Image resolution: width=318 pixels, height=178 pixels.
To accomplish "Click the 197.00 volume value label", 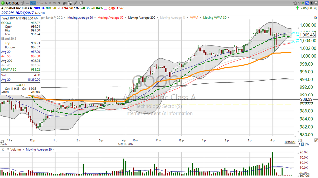I will (304, 176).
